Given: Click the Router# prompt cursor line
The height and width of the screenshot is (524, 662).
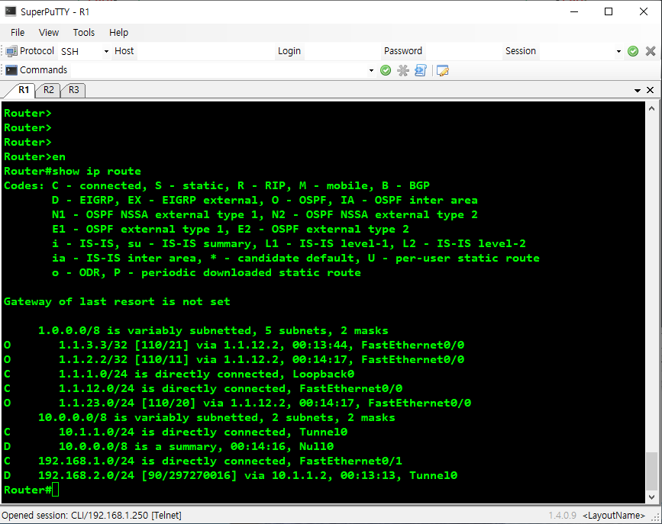Looking at the screenshot, I should click(x=31, y=490).
